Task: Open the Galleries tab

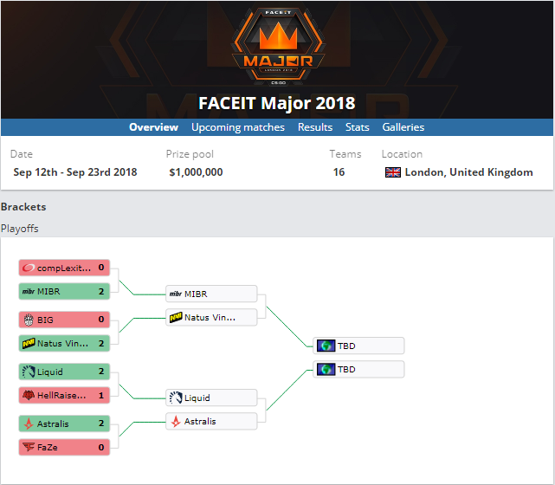Action: click(x=403, y=127)
